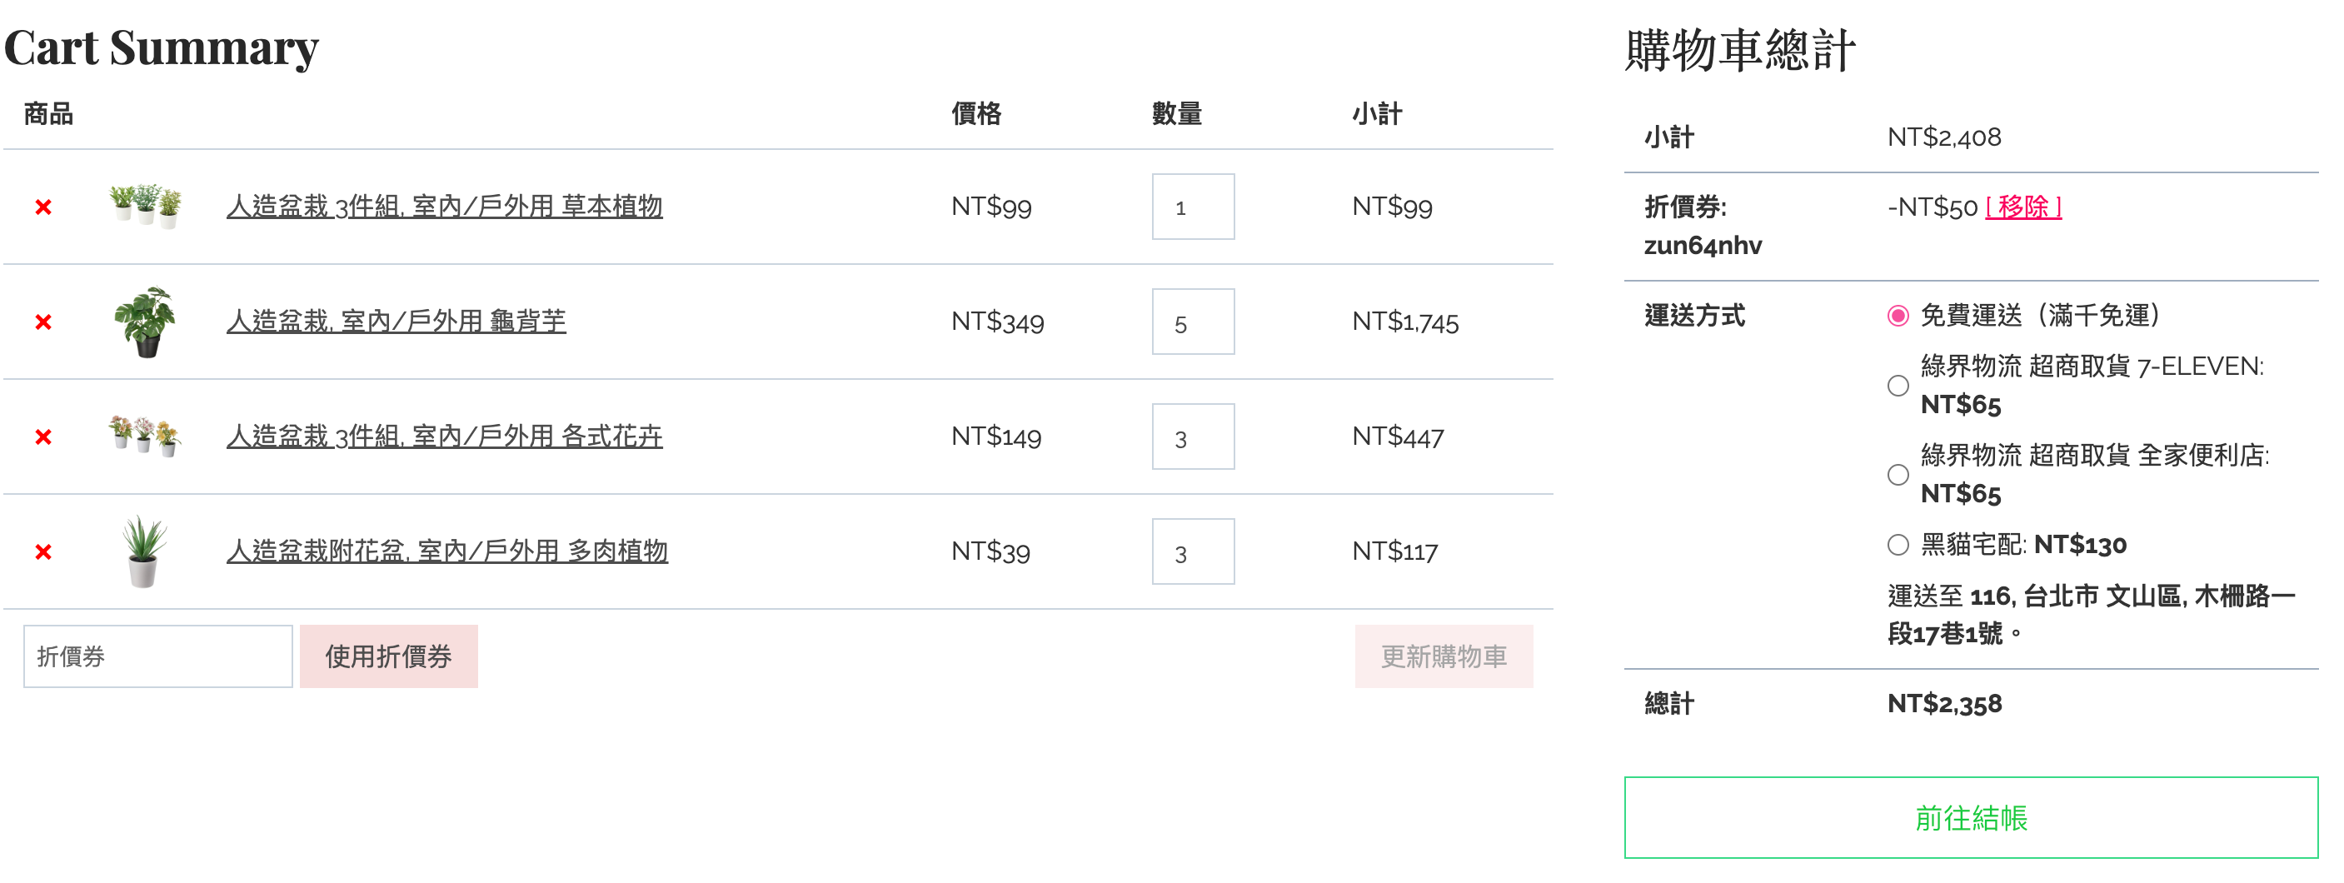The image size is (2344, 883).
Task: Choose 全家便利店 store pickup shipping
Action: click(1898, 474)
